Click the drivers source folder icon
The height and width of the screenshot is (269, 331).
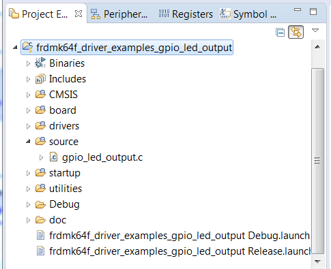(x=40, y=125)
